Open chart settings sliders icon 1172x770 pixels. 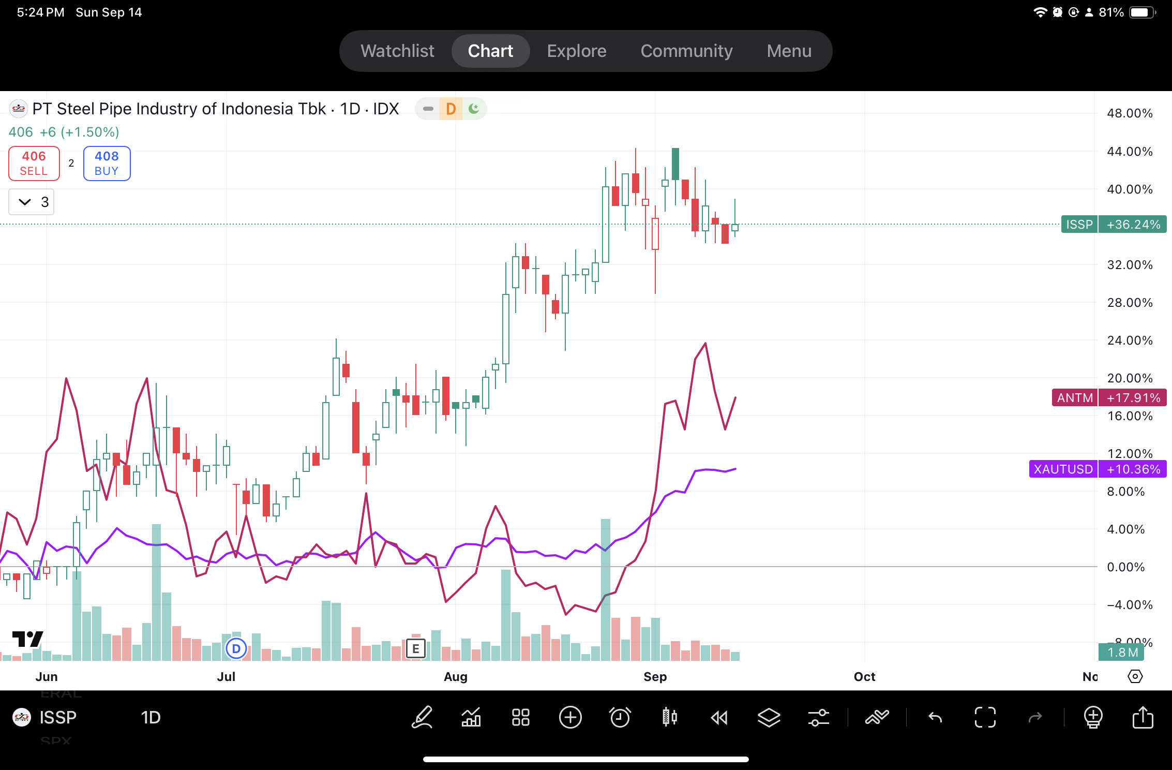tap(819, 717)
